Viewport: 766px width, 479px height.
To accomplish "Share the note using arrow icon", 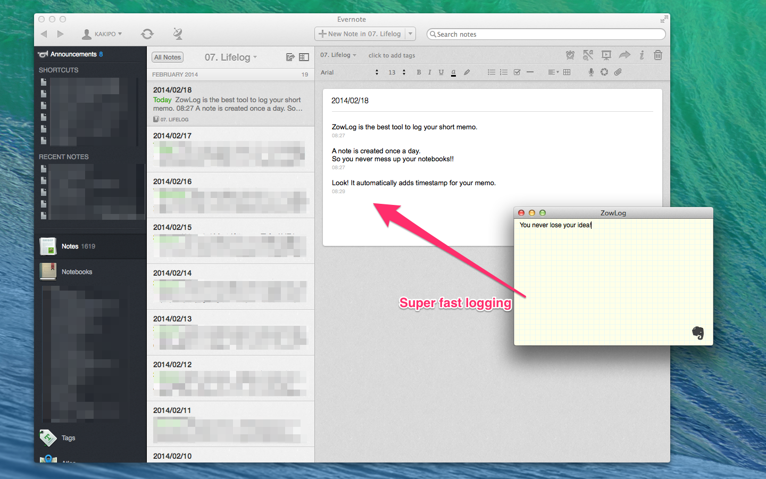I will click(x=625, y=55).
